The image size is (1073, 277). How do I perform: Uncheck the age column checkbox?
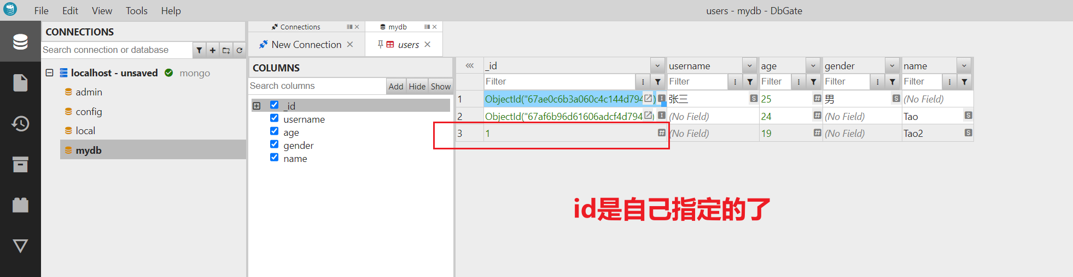pyautogui.click(x=275, y=131)
